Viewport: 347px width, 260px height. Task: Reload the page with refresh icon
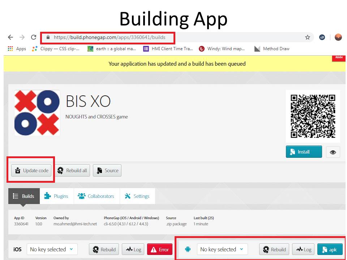coord(34,37)
